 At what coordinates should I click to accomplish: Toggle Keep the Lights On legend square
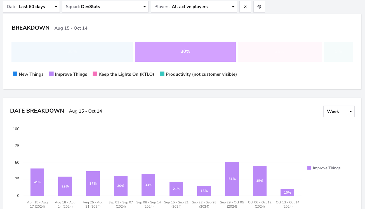point(95,74)
